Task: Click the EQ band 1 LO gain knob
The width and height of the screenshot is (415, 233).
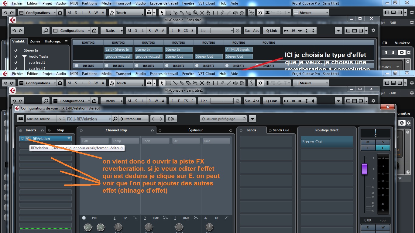Action: 118,227
